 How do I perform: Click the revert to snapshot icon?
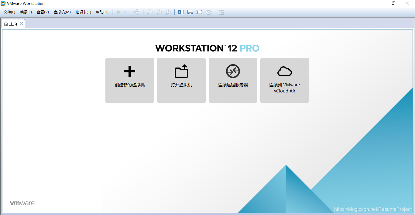tap(159, 12)
